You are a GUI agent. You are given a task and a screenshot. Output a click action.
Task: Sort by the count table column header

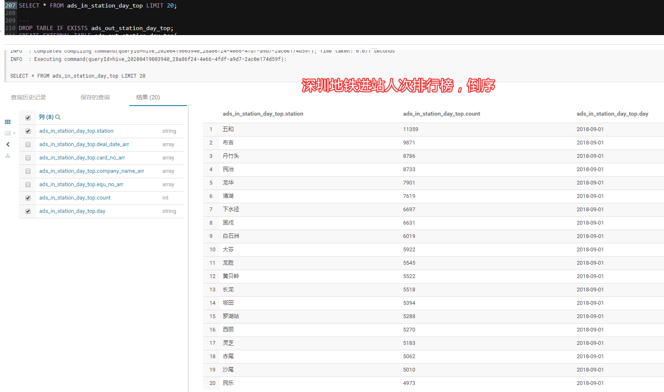point(442,114)
